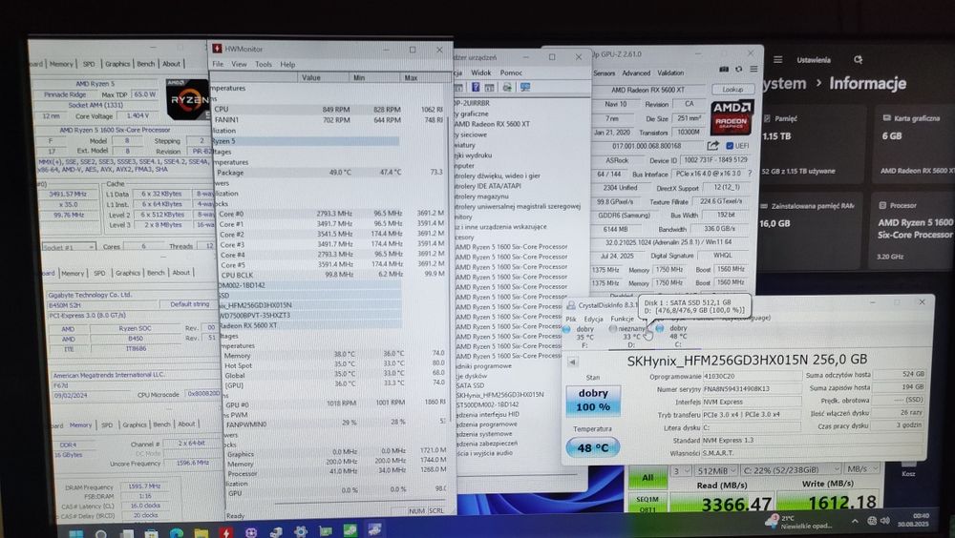Open the Settings window hamburger navigation
This screenshot has width=955, height=538.
pos(777,60)
